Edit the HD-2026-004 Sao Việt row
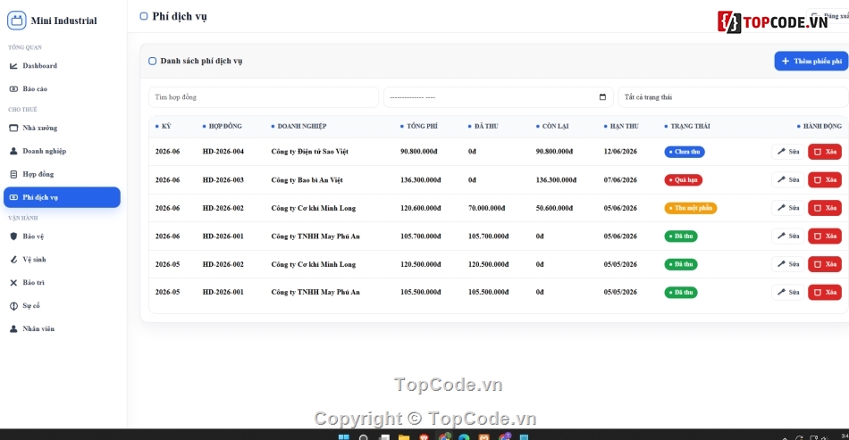849x440 pixels. pyautogui.click(x=788, y=152)
